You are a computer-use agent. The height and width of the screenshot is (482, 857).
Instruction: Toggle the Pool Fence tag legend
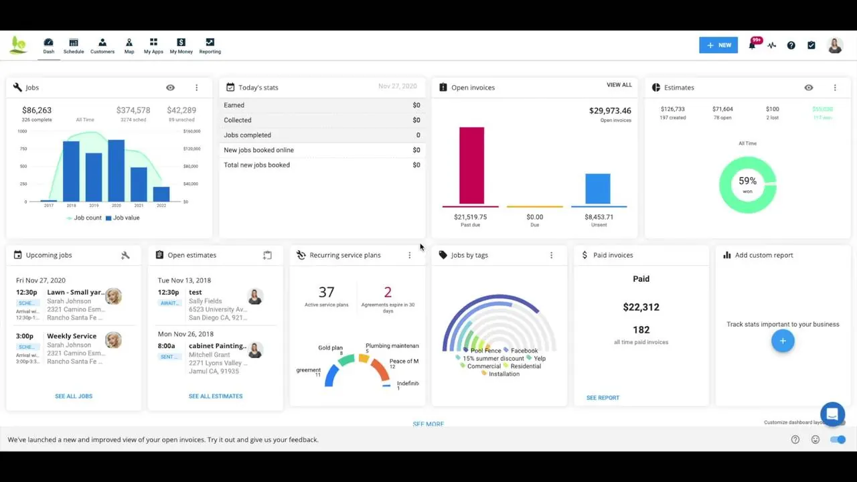(482, 351)
